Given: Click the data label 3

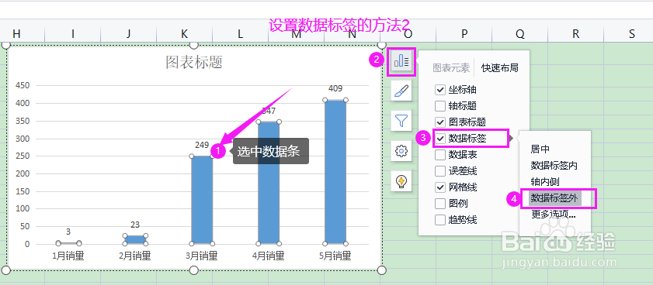Looking at the screenshot, I should pyautogui.click(x=68, y=232).
